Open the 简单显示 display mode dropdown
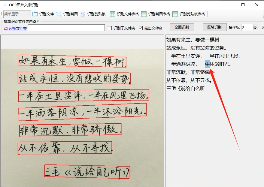264x187 pixels. click(29, 14)
